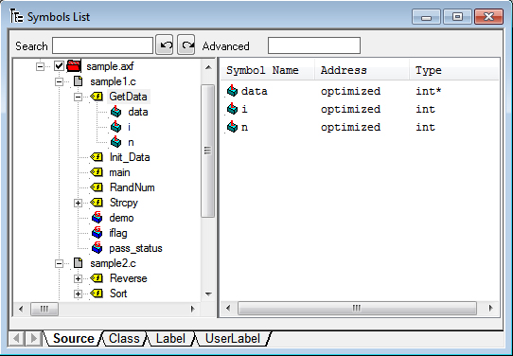Click the iflag global variable icon
This screenshot has height=356, width=513.
pyautogui.click(x=97, y=233)
